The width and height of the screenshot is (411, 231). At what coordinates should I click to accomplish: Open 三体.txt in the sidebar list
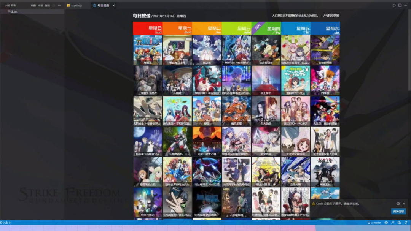[x=32, y=11]
